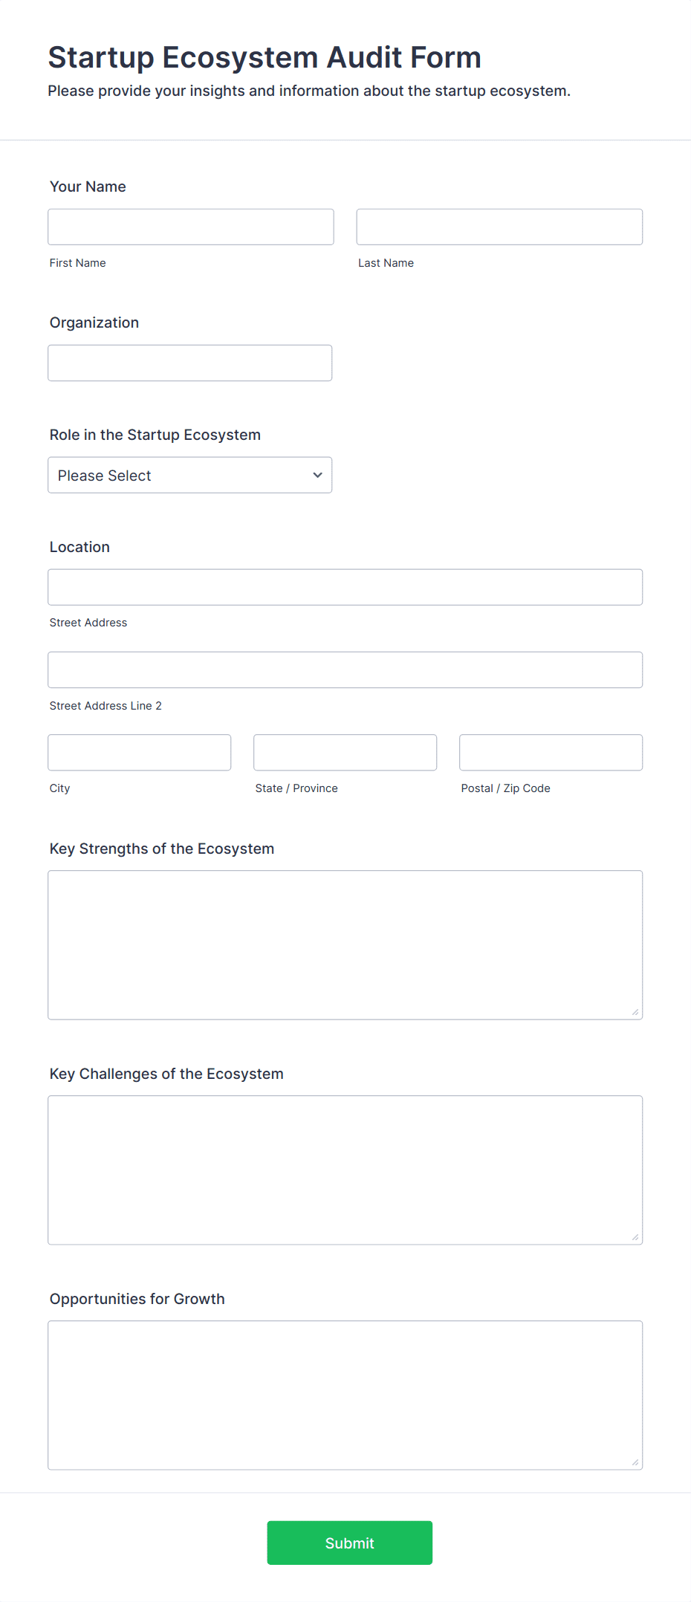Screen dimensions: 691x1602
Task: Focus the Opportunities for Growth textarea
Action: point(345,1395)
